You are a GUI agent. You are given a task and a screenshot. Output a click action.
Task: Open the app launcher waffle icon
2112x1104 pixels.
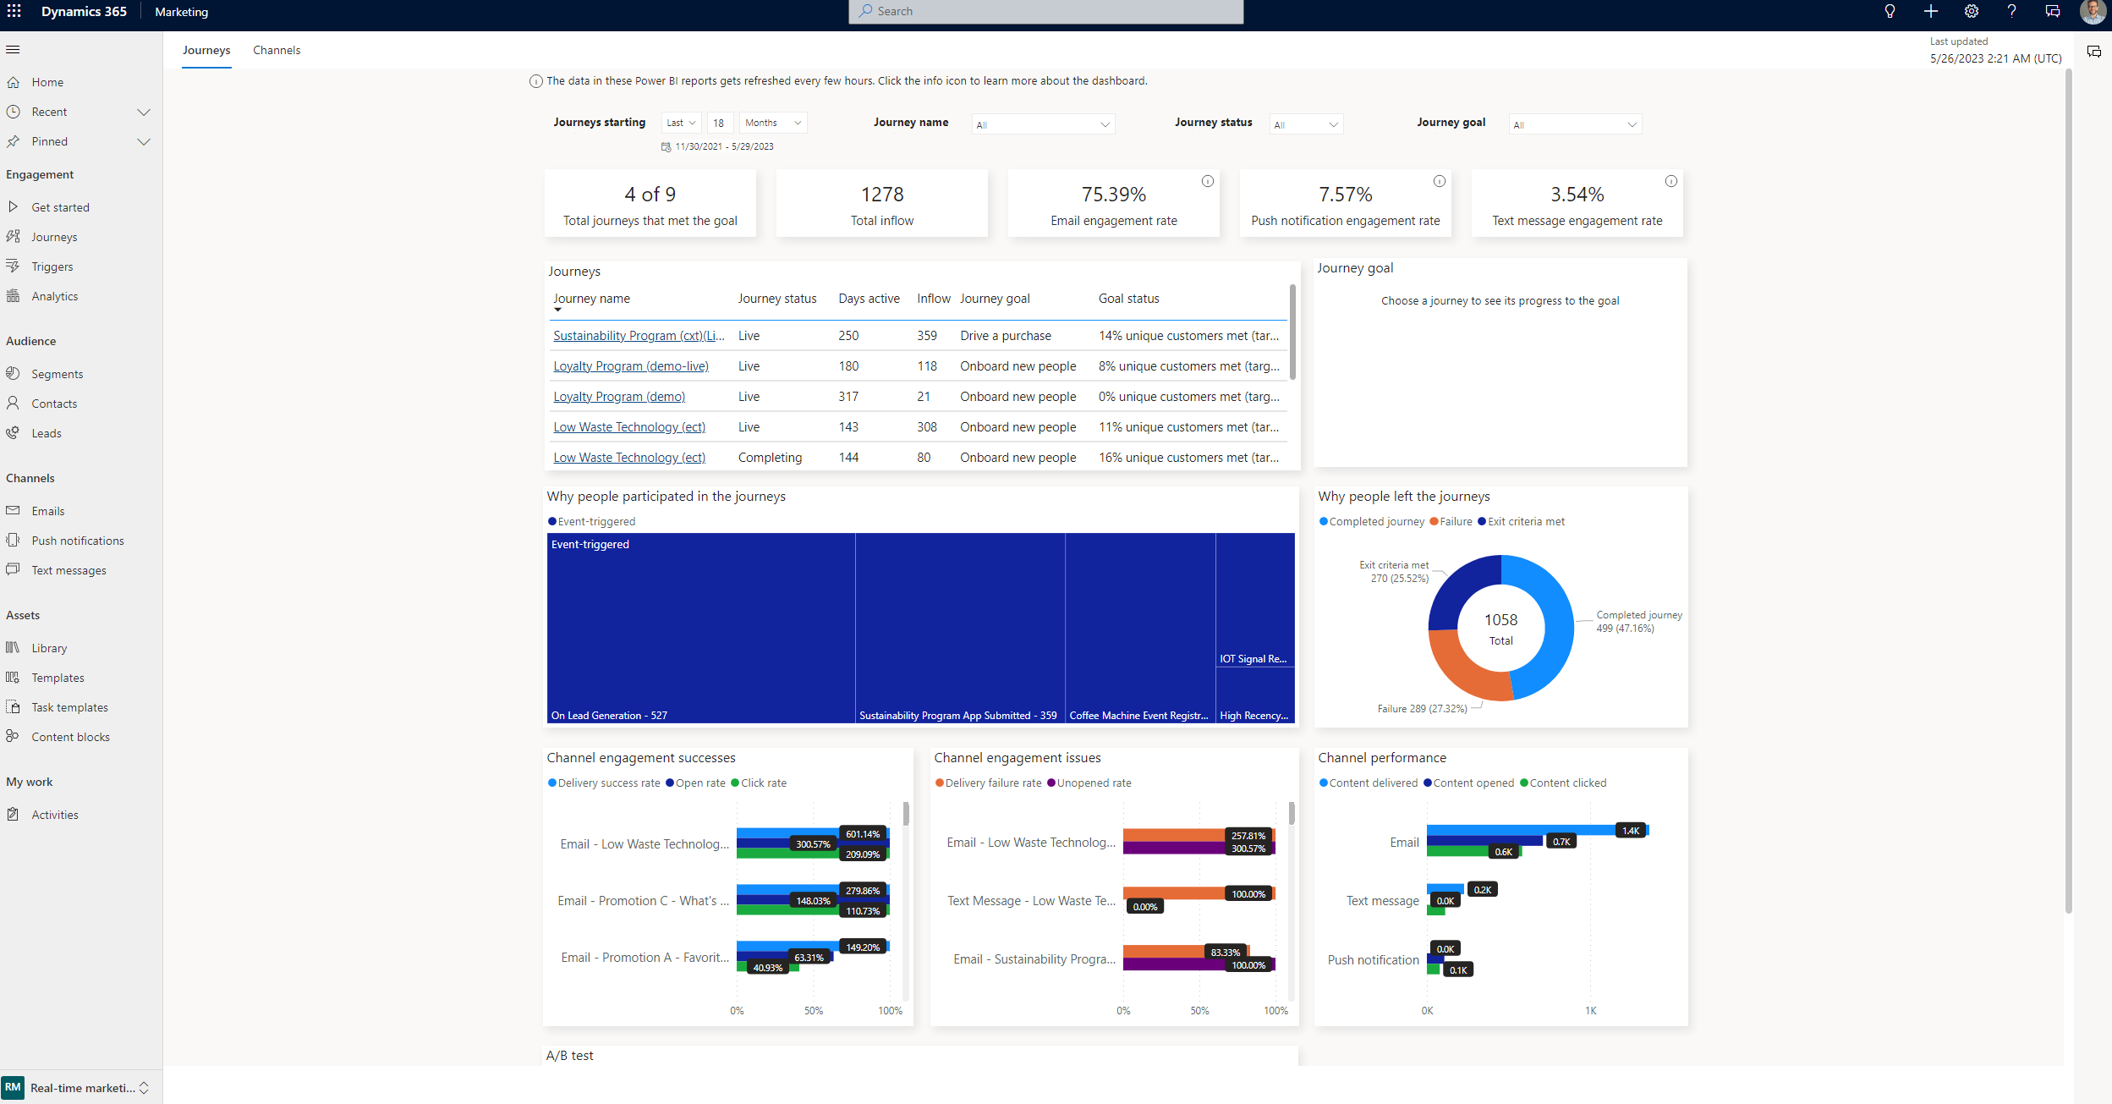click(x=14, y=11)
